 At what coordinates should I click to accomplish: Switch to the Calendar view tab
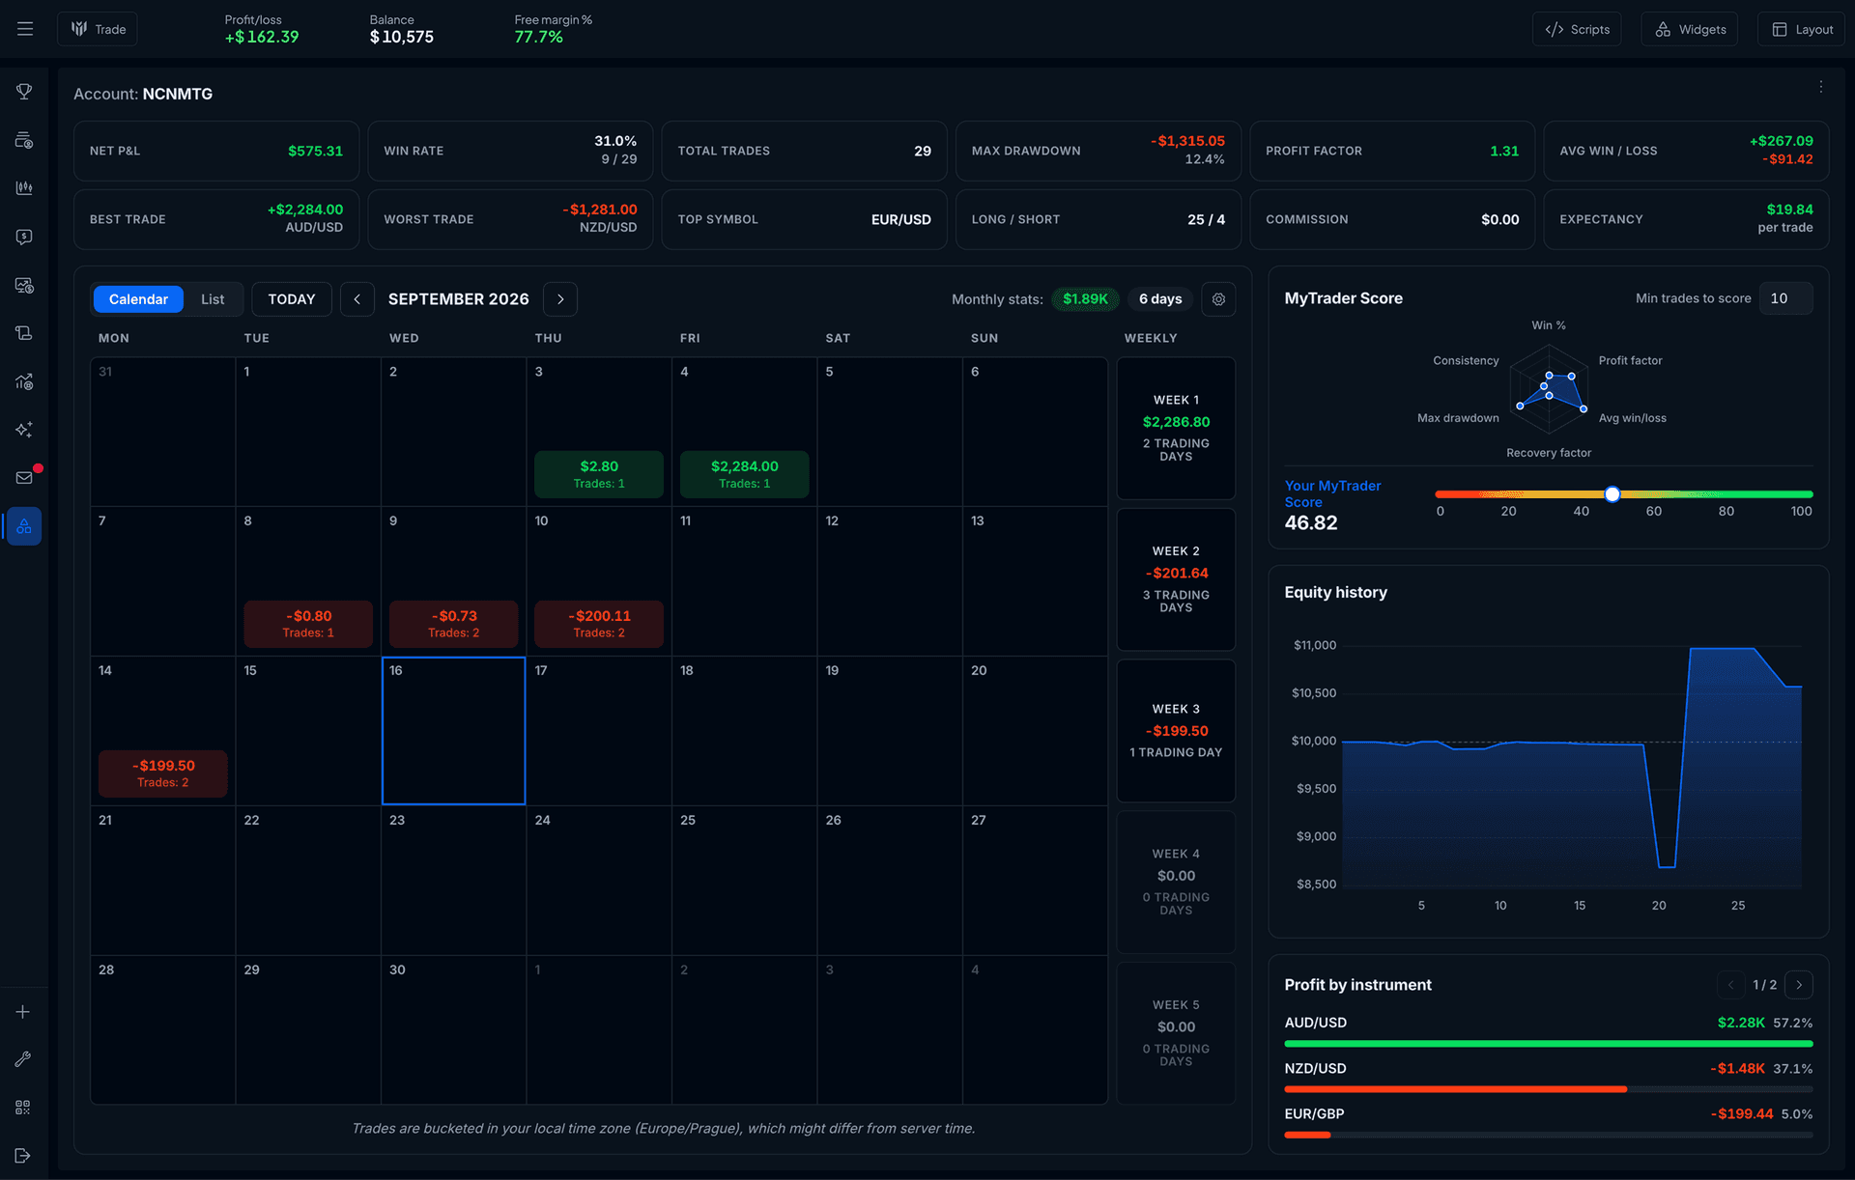[138, 299]
